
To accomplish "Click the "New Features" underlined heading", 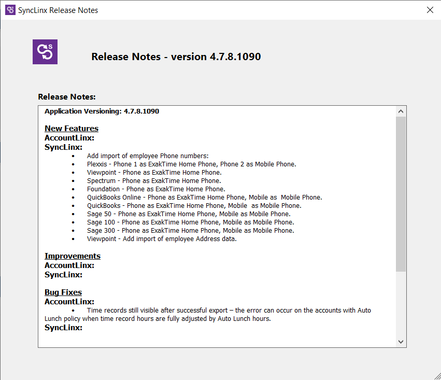I will 72,128.
